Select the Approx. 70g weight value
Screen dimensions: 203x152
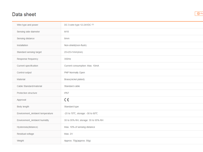(x=77, y=141)
